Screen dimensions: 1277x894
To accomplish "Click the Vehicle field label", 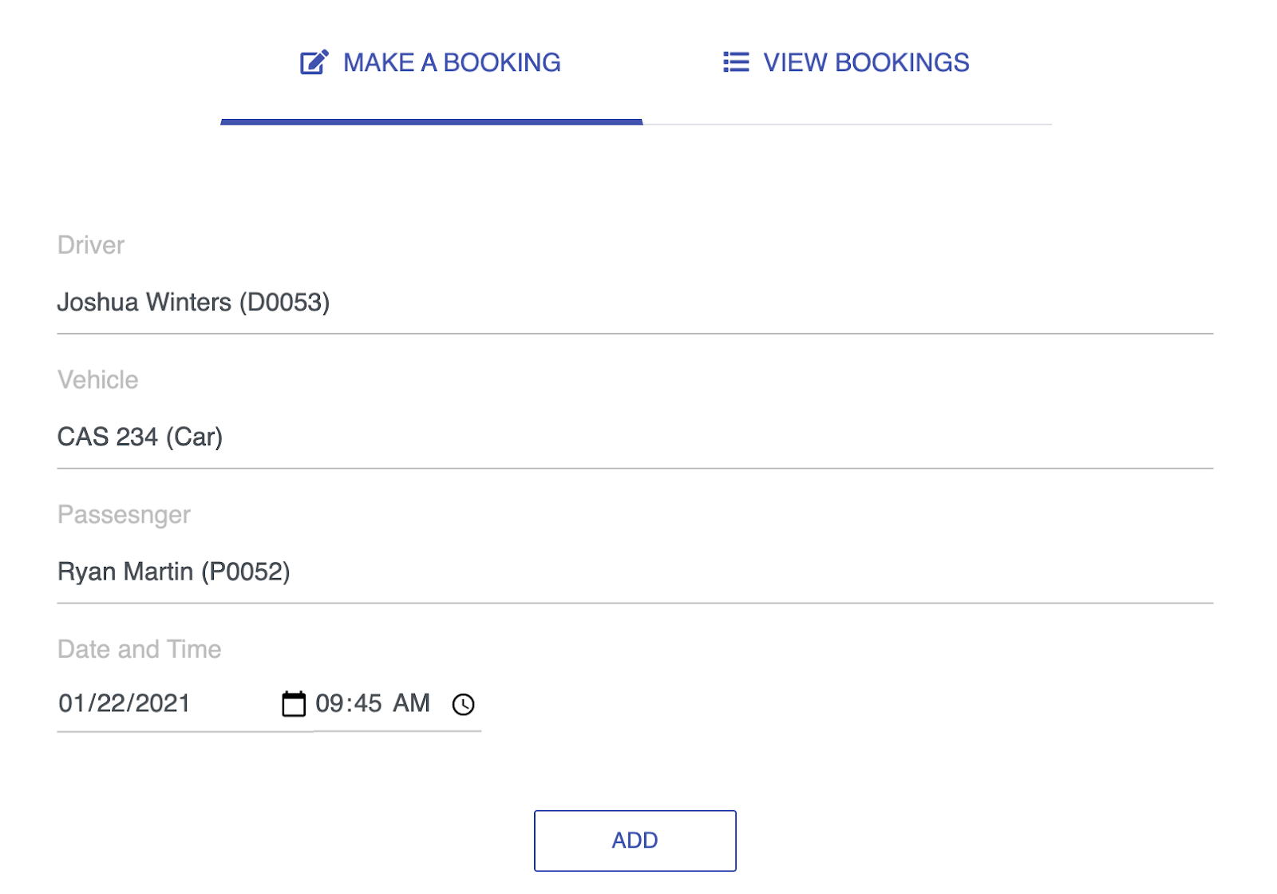I will pos(97,380).
